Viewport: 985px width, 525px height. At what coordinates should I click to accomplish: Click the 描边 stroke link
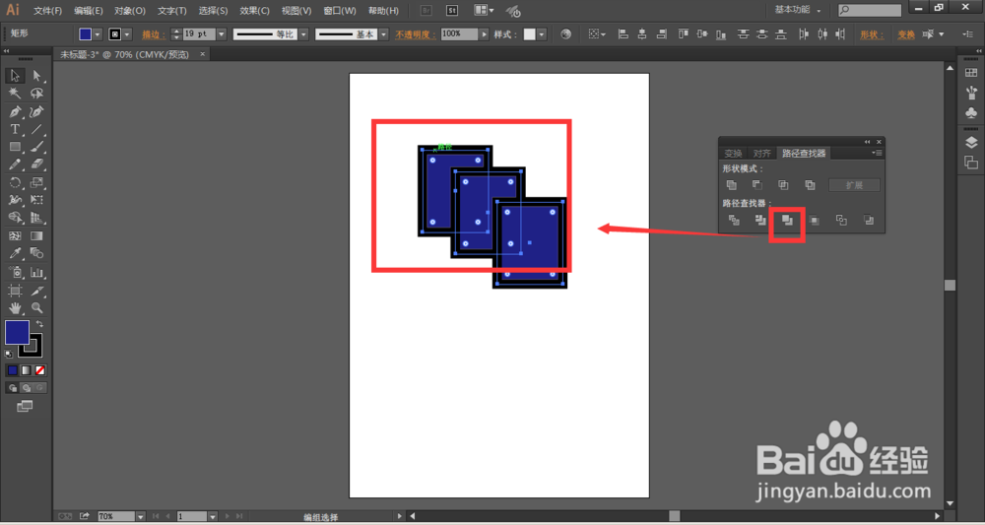155,34
